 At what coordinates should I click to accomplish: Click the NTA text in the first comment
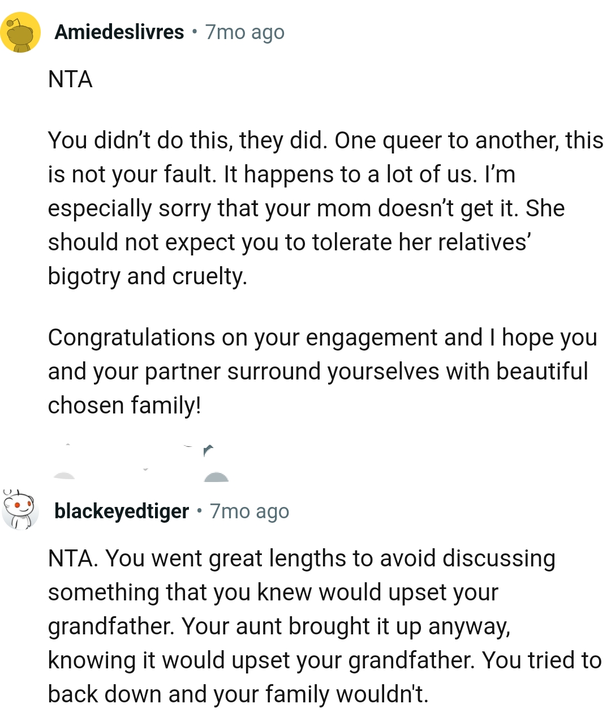point(70,79)
